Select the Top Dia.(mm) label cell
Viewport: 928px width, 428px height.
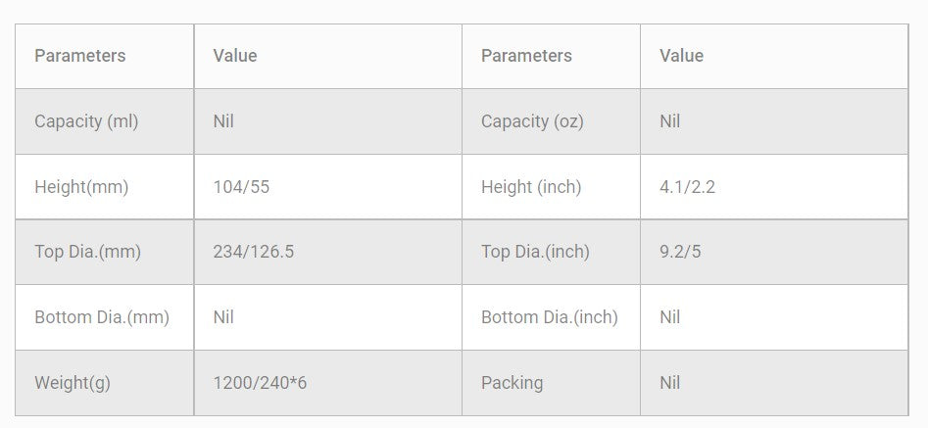click(x=88, y=252)
